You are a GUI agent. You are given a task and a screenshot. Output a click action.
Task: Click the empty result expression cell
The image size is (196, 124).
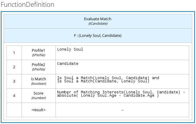point(122,110)
